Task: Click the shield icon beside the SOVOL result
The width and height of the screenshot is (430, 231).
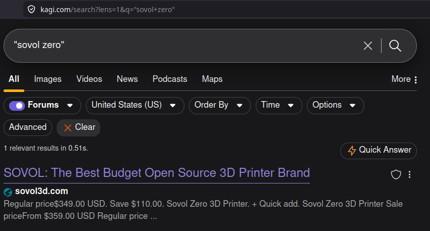Action: 396,174
